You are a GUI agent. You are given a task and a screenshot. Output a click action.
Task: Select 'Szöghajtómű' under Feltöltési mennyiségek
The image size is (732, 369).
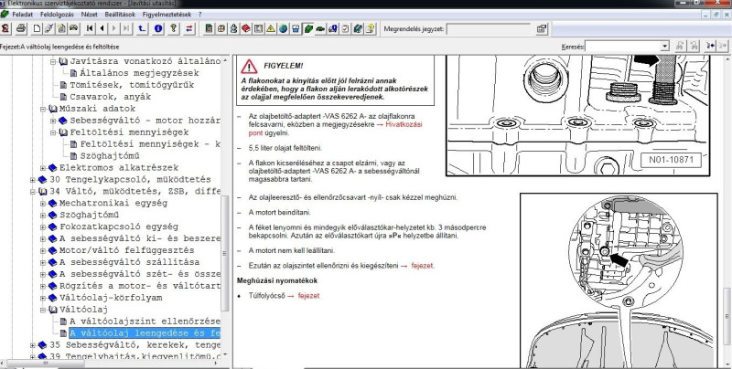click(109, 156)
